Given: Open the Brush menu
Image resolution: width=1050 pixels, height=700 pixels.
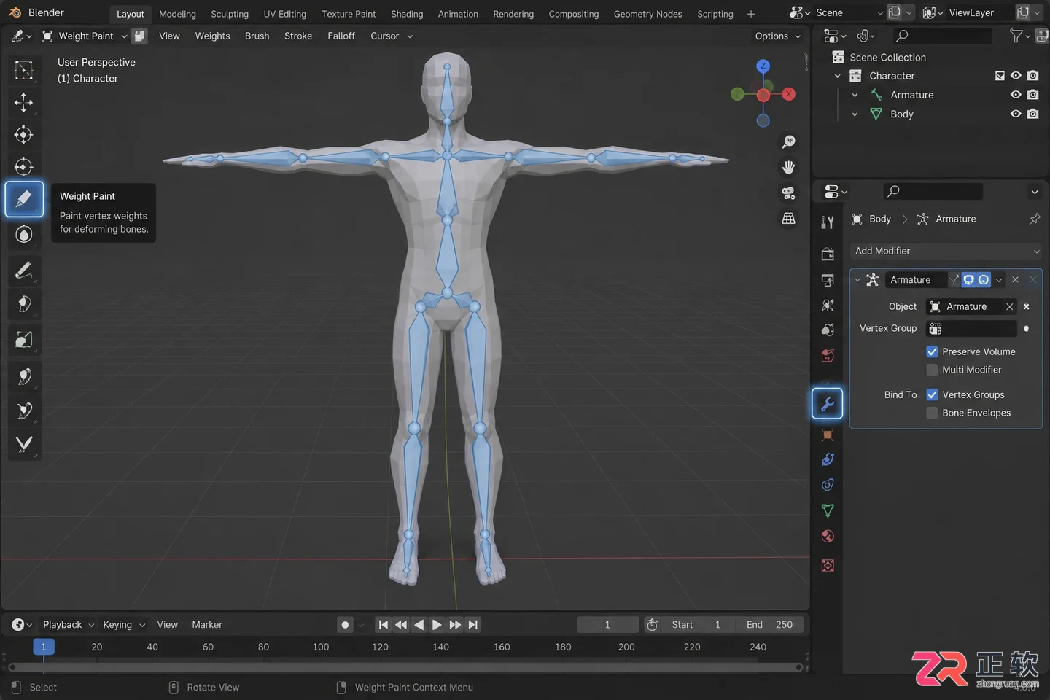Looking at the screenshot, I should (x=257, y=36).
